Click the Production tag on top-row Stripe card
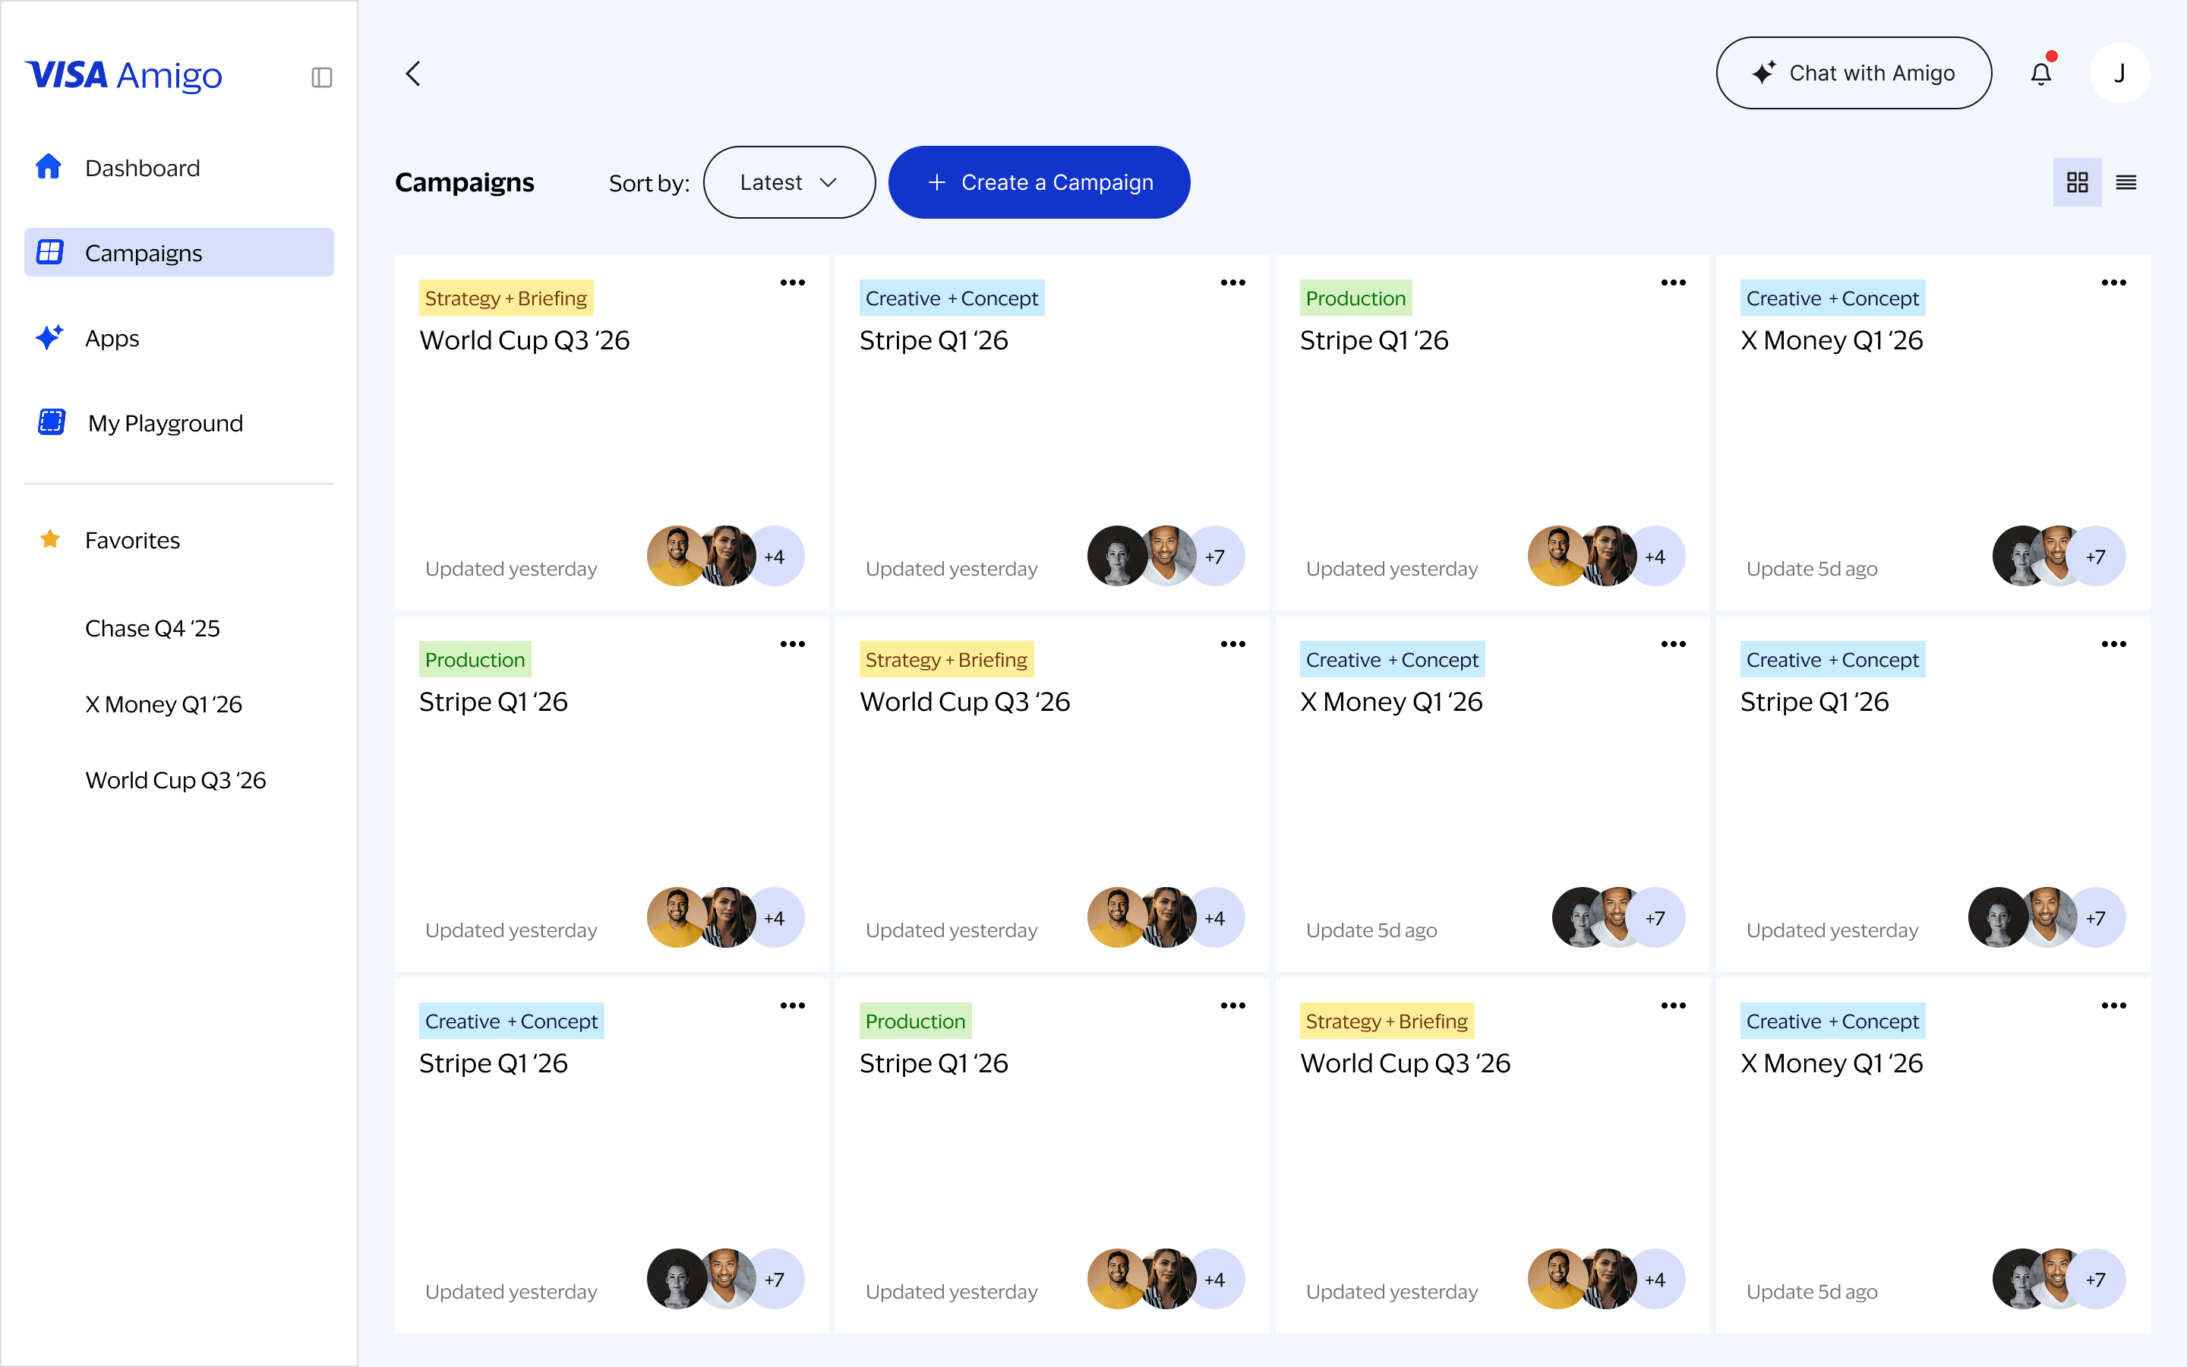Viewport: 2187px width, 1367px height. coord(1355,298)
